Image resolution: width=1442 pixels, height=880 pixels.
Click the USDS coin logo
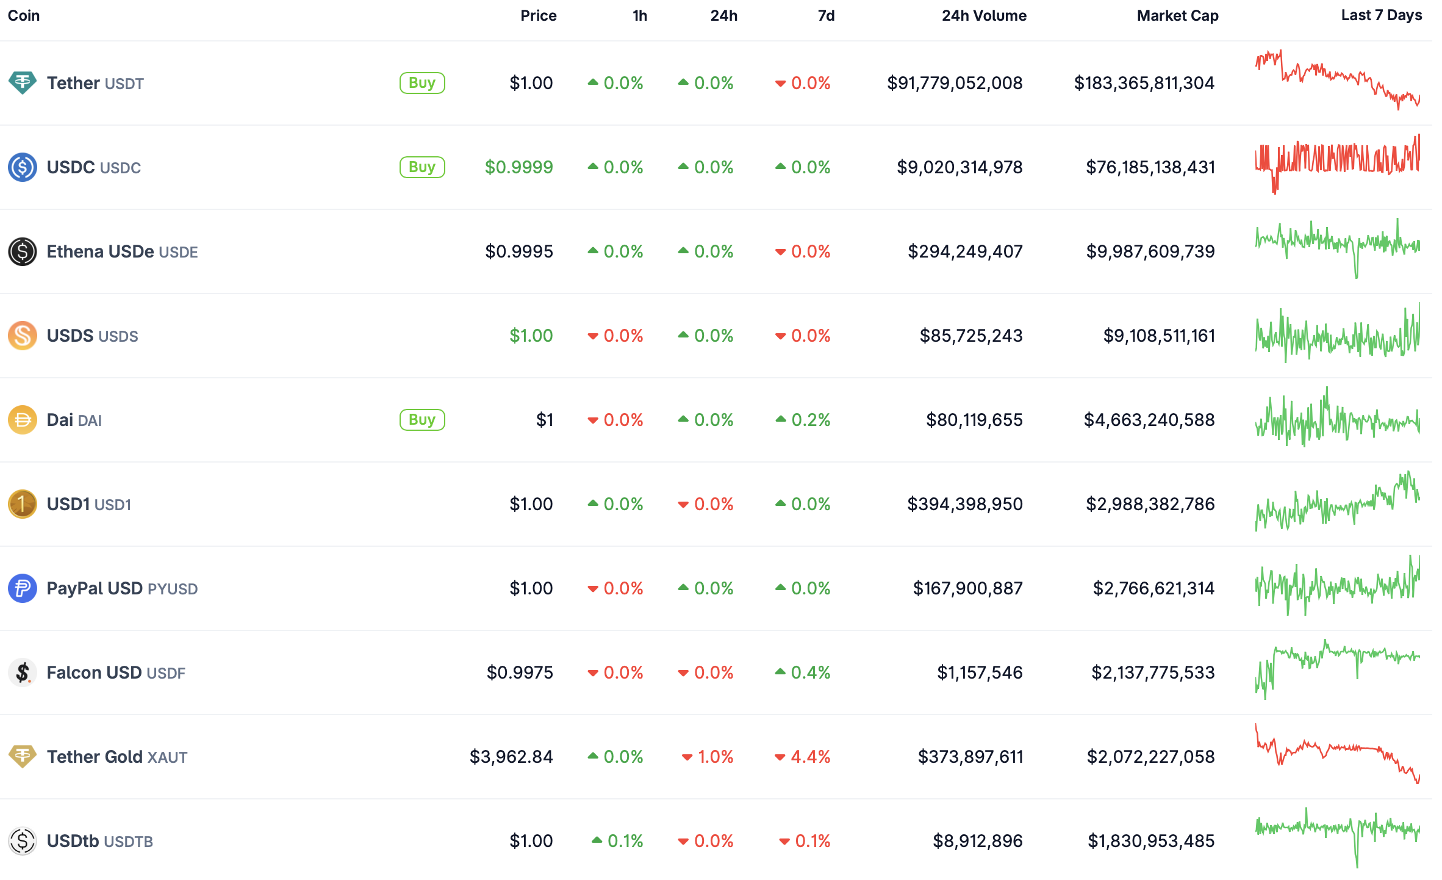pos(23,336)
